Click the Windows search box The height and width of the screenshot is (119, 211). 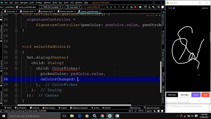34,116
